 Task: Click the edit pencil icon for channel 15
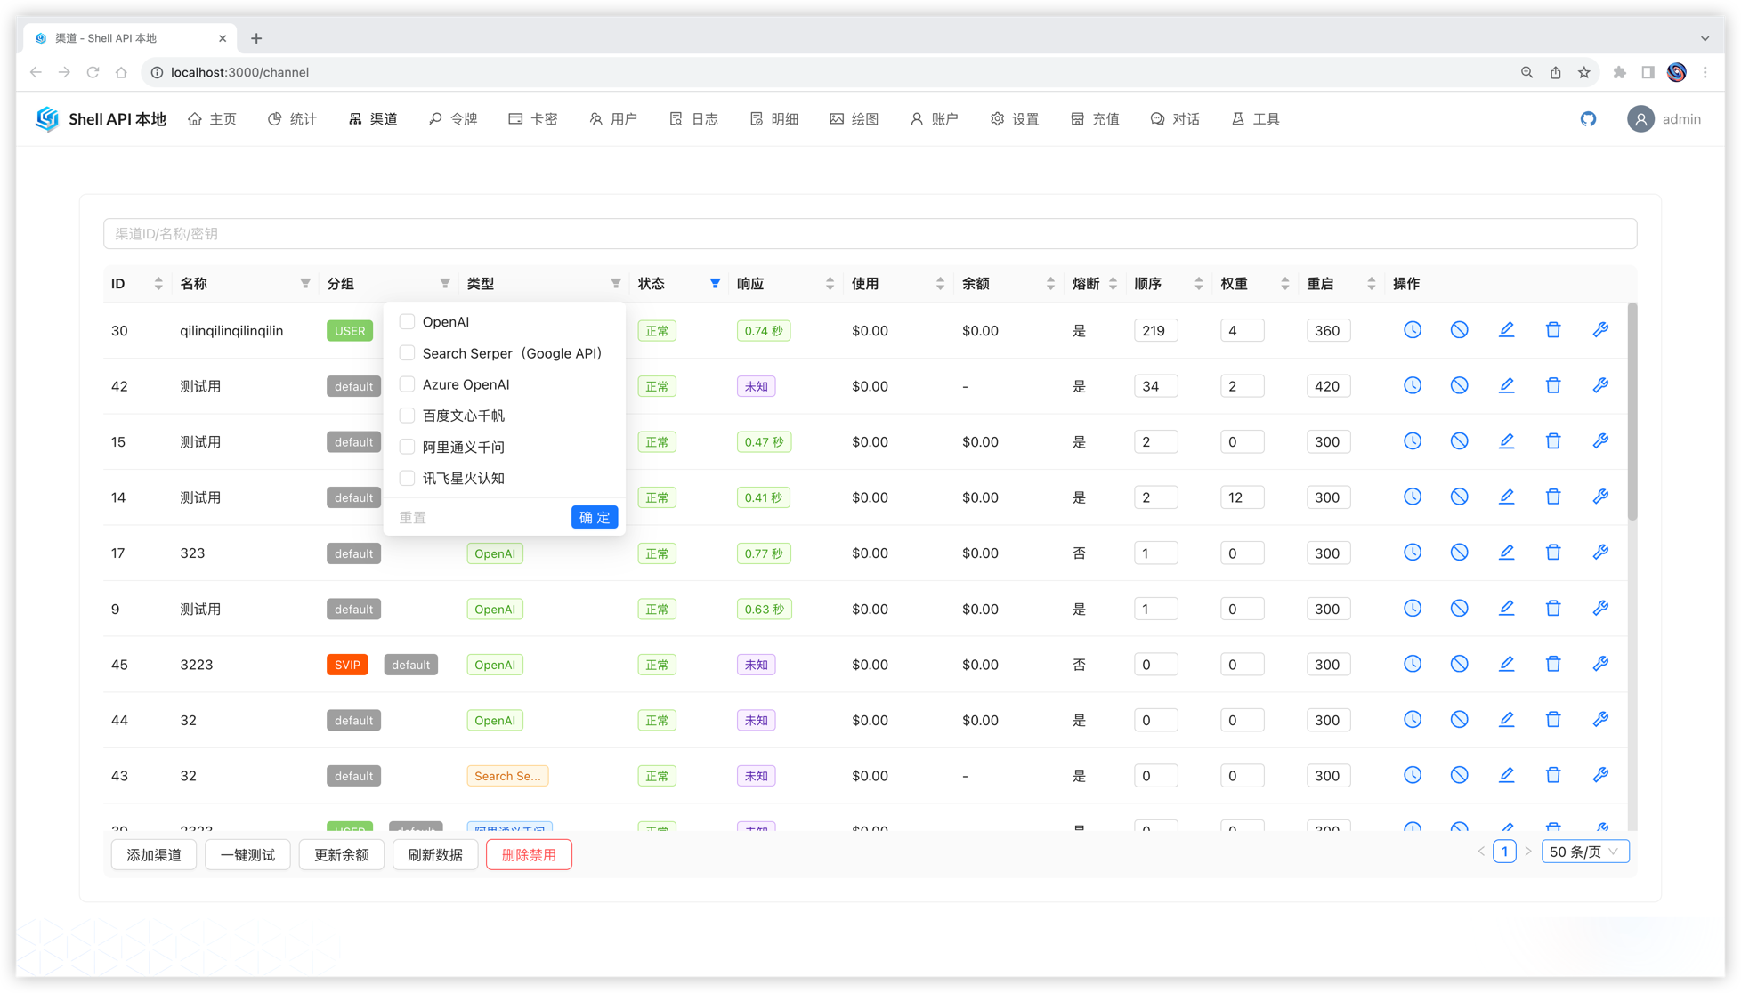[x=1506, y=441]
